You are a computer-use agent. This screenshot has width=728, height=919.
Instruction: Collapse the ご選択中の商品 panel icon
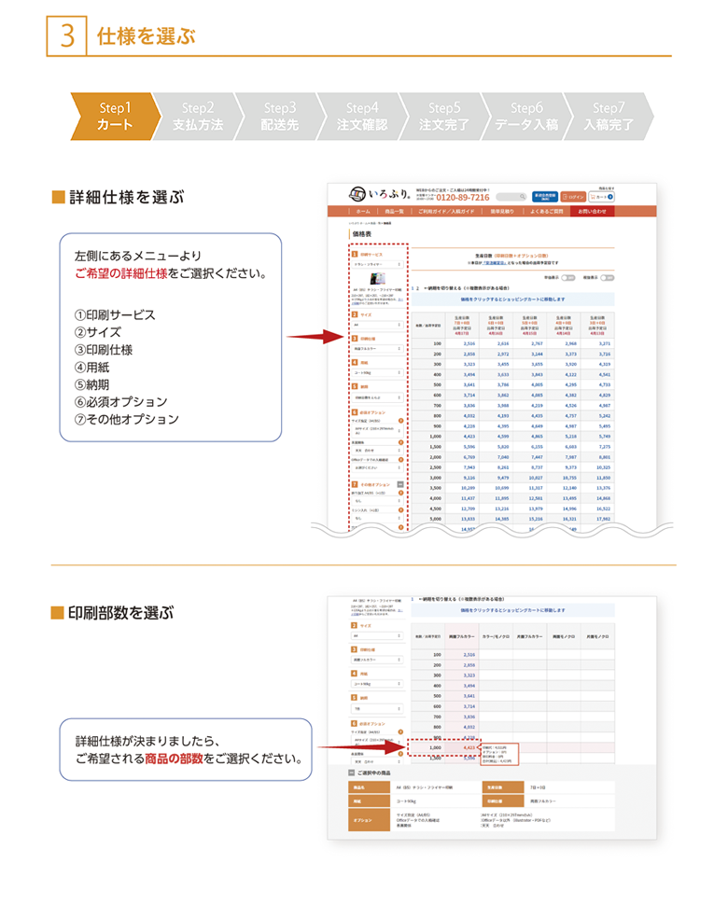[x=352, y=773]
